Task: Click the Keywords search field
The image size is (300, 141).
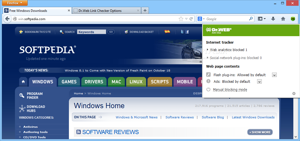Action: point(91,32)
